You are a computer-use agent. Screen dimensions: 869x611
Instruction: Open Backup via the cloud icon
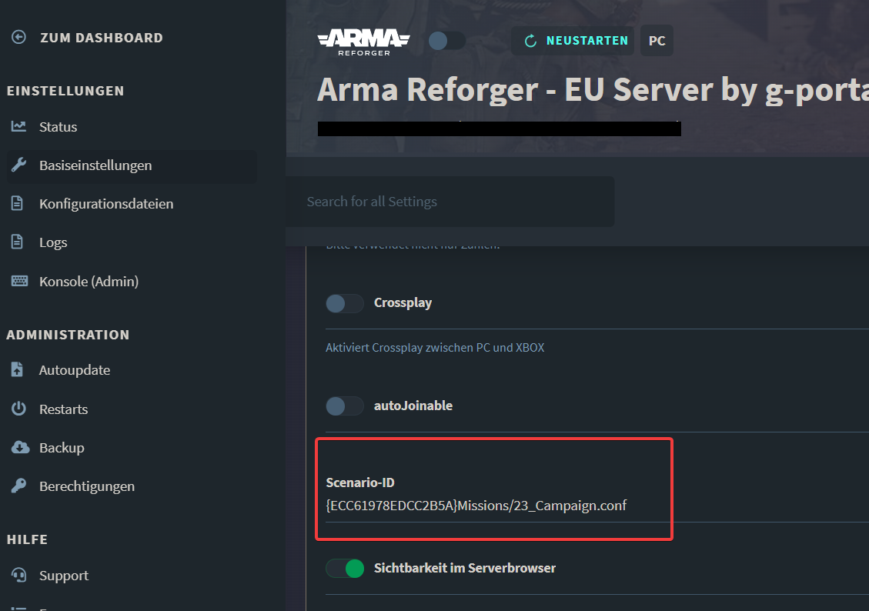click(18, 447)
